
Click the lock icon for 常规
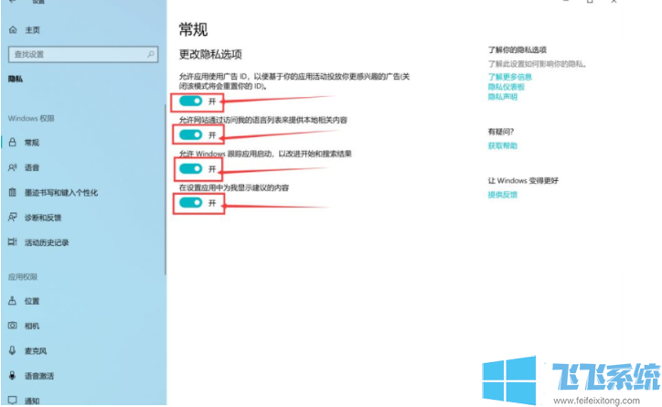coord(13,143)
